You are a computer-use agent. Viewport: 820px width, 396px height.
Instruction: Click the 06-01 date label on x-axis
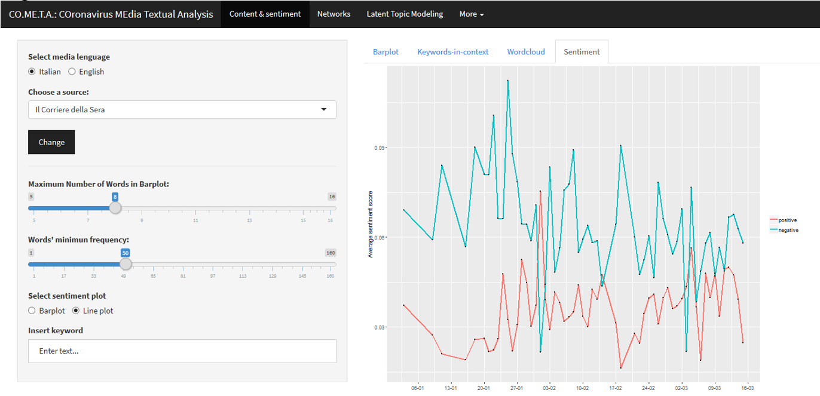pos(418,387)
